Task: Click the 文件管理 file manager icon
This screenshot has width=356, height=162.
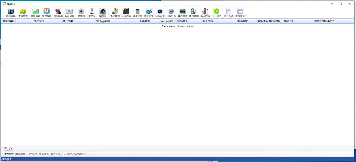Action: 23,13
